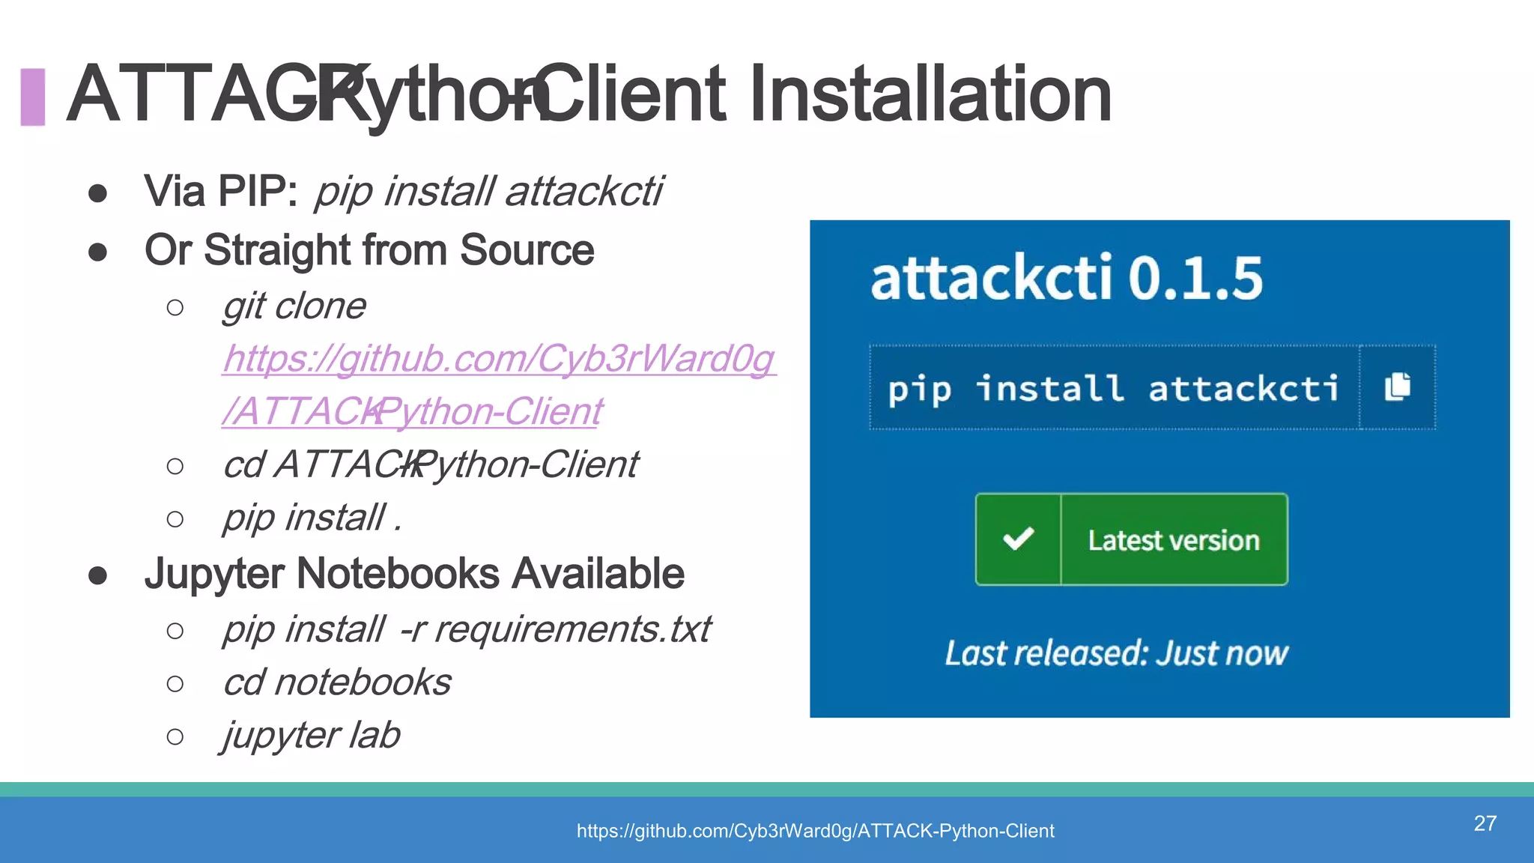
Task: Click the 'Via PIP: pip install attackcti' bullet
Action: [x=404, y=192]
